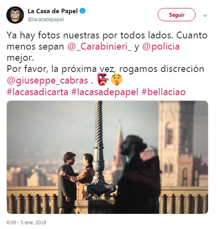218x229 pixels.
Task: Open the @_Carabinieri_ mention
Action: click(100, 47)
